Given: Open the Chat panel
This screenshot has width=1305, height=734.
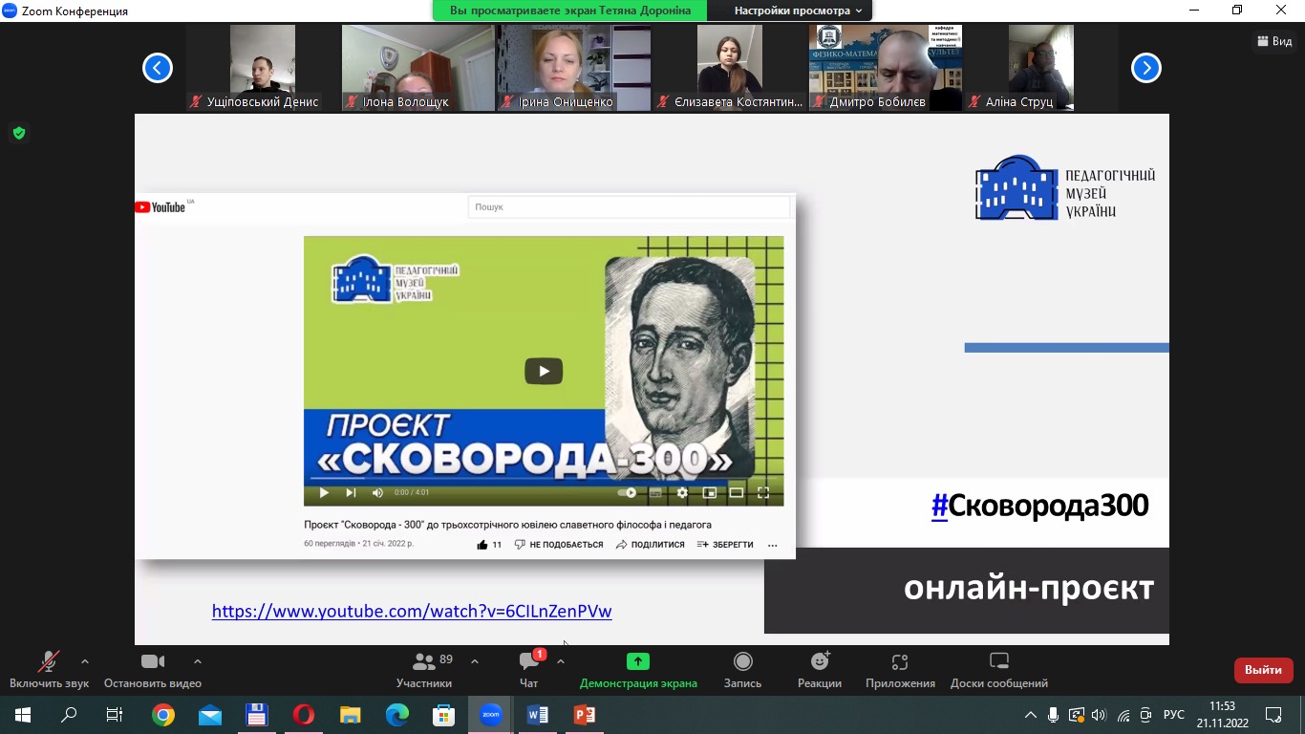Looking at the screenshot, I should coord(529,670).
